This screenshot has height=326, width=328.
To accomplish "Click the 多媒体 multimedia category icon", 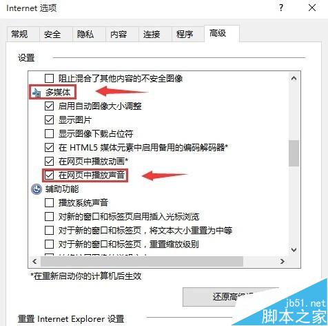I will click(x=37, y=93).
